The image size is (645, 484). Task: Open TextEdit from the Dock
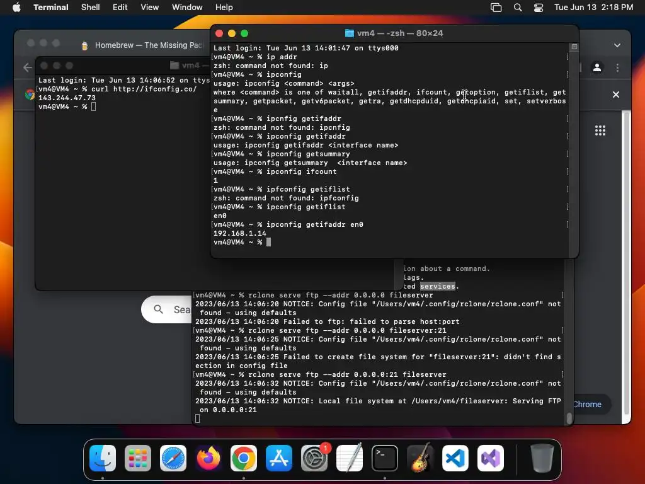[349, 458]
